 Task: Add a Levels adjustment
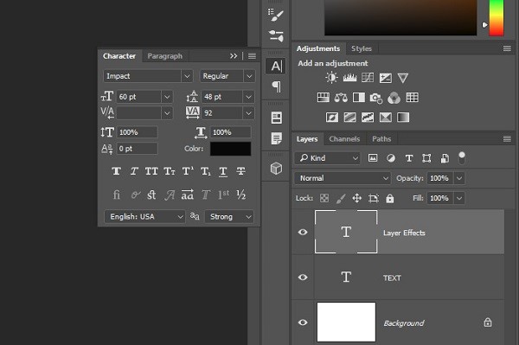coord(349,78)
